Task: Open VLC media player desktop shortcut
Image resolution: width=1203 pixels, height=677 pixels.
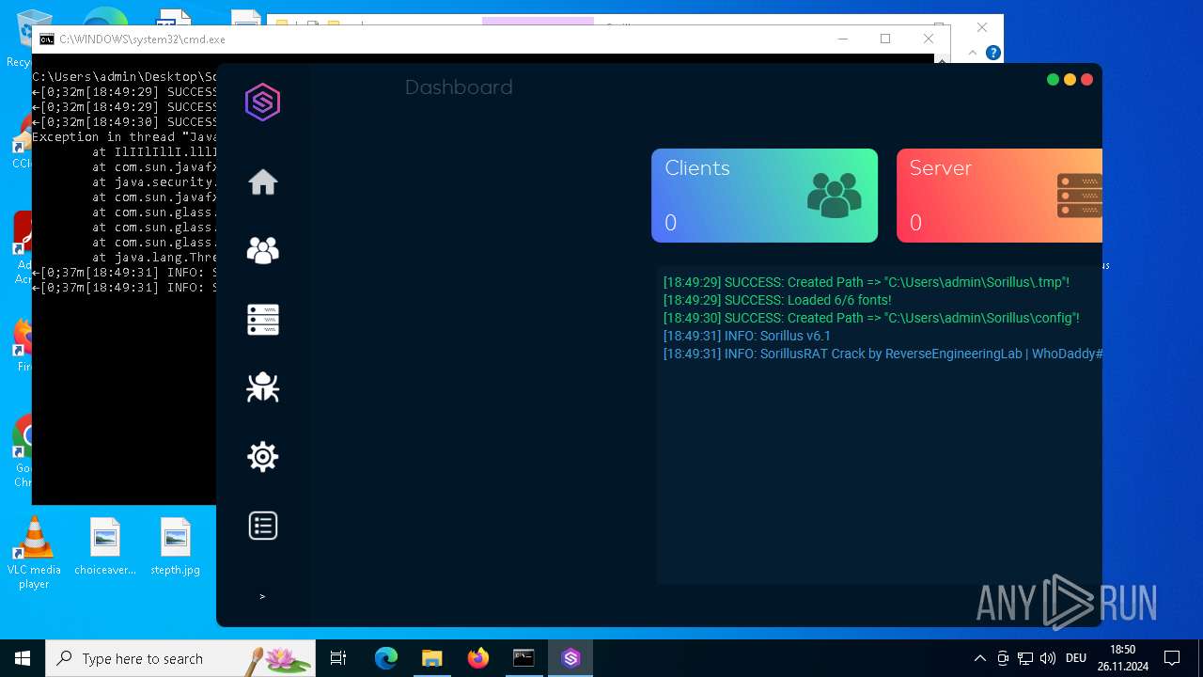Action: point(34,554)
